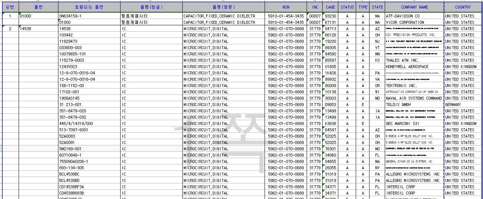Select part number cell 103442
The height and width of the screenshot is (199, 483).
[89, 35]
